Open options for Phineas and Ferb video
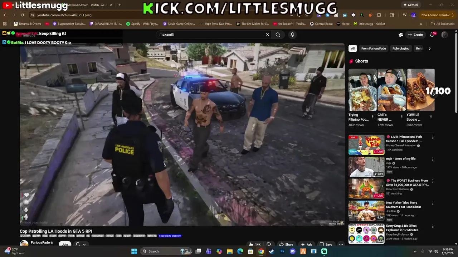 coord(433,137)
